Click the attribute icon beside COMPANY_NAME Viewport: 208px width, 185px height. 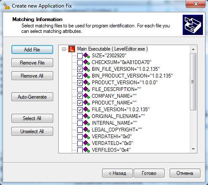(x=86, y=96)
